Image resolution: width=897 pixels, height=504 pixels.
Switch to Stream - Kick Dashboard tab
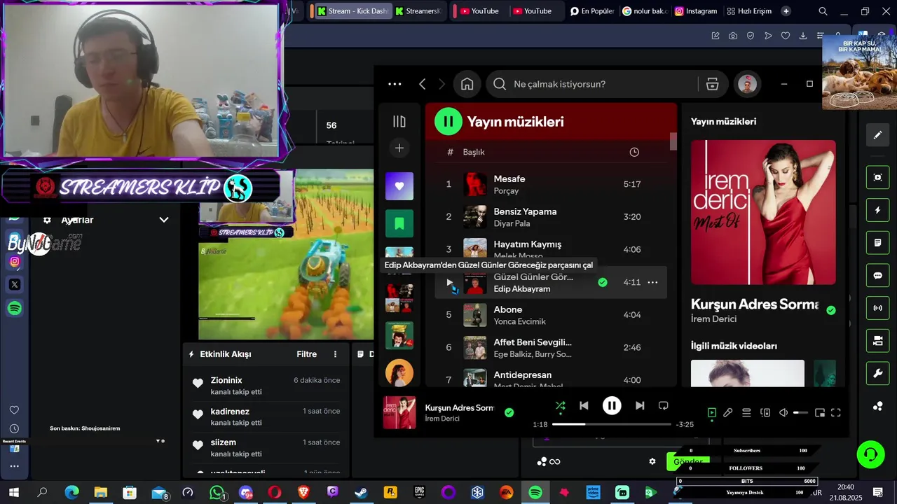(x=352, y=11)
